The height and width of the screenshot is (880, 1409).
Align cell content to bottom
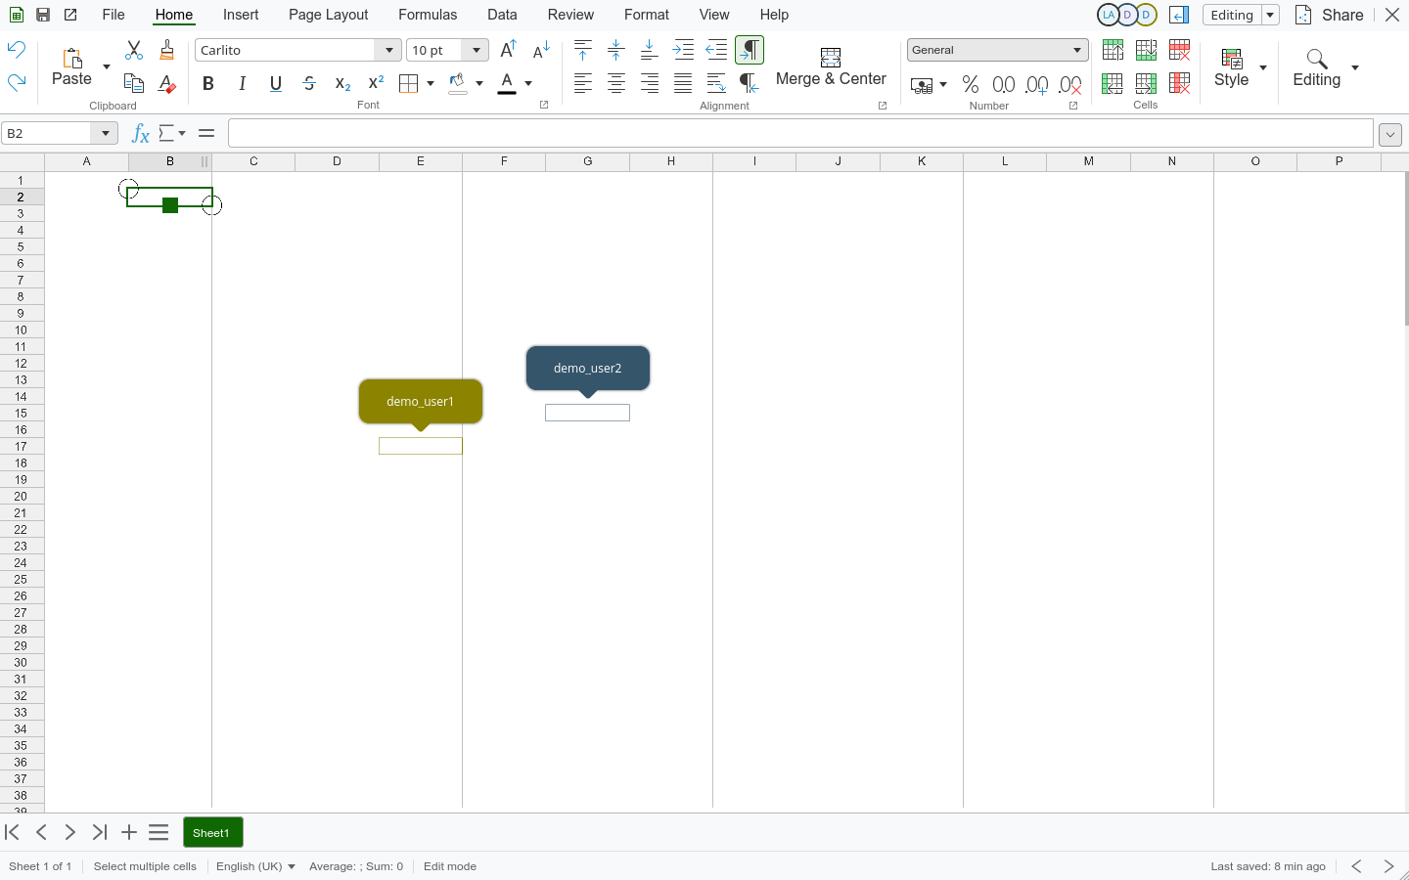point(650,50)
